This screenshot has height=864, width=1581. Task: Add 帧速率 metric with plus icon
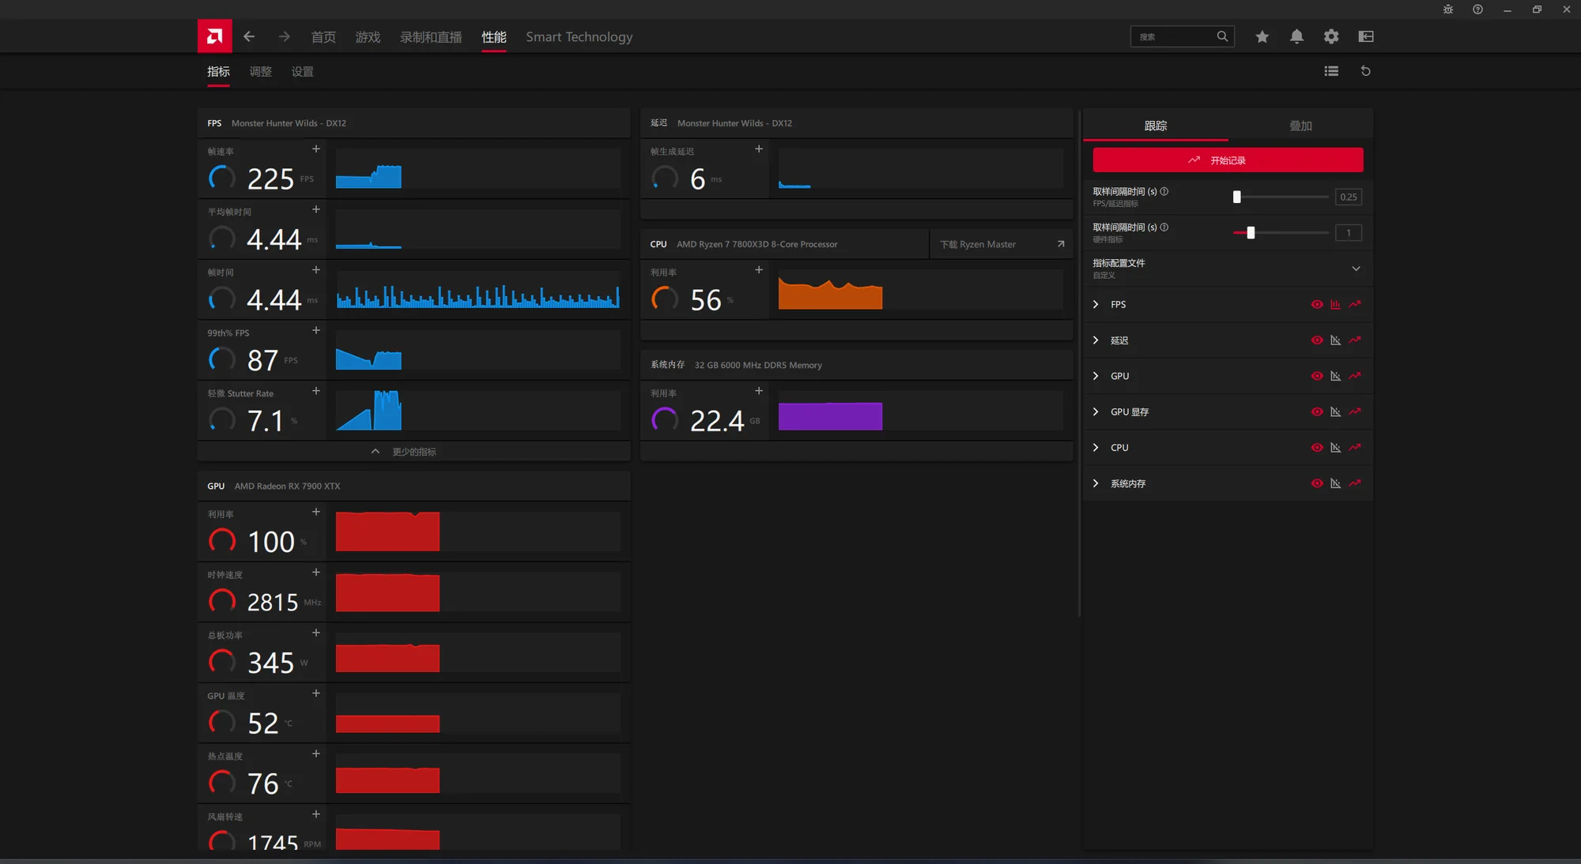coord(316,148)
